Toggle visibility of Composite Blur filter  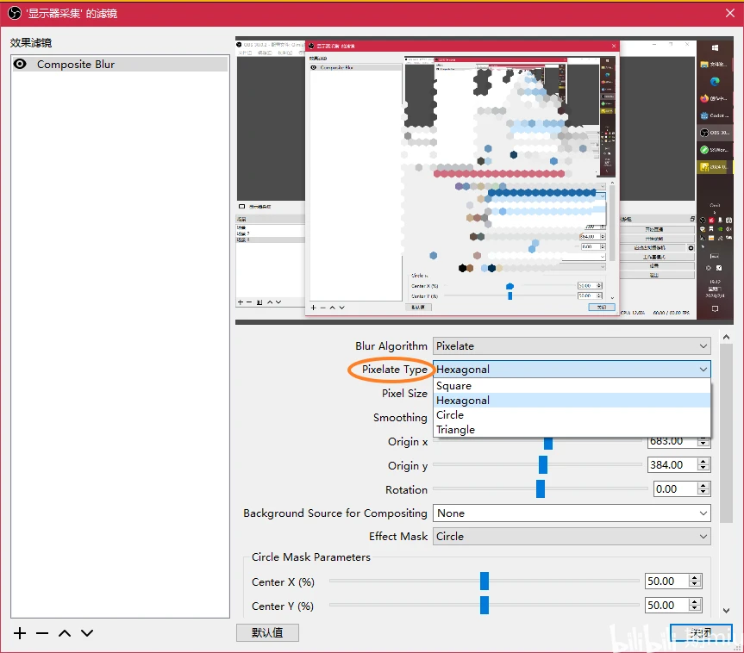coord(20,64)
